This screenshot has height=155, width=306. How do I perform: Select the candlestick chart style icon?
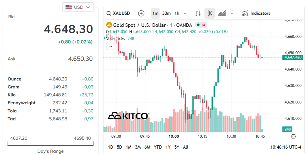pyautogui.click(x=210, y=13)
